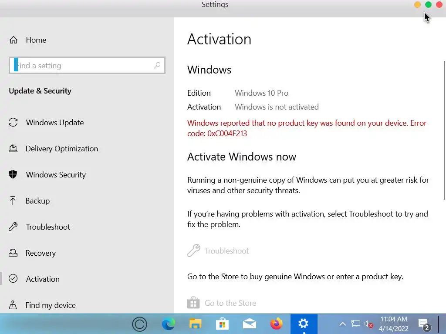Click the Windows Update refresh arrows icon
This screenshot has width=446, height=334.
13,122
